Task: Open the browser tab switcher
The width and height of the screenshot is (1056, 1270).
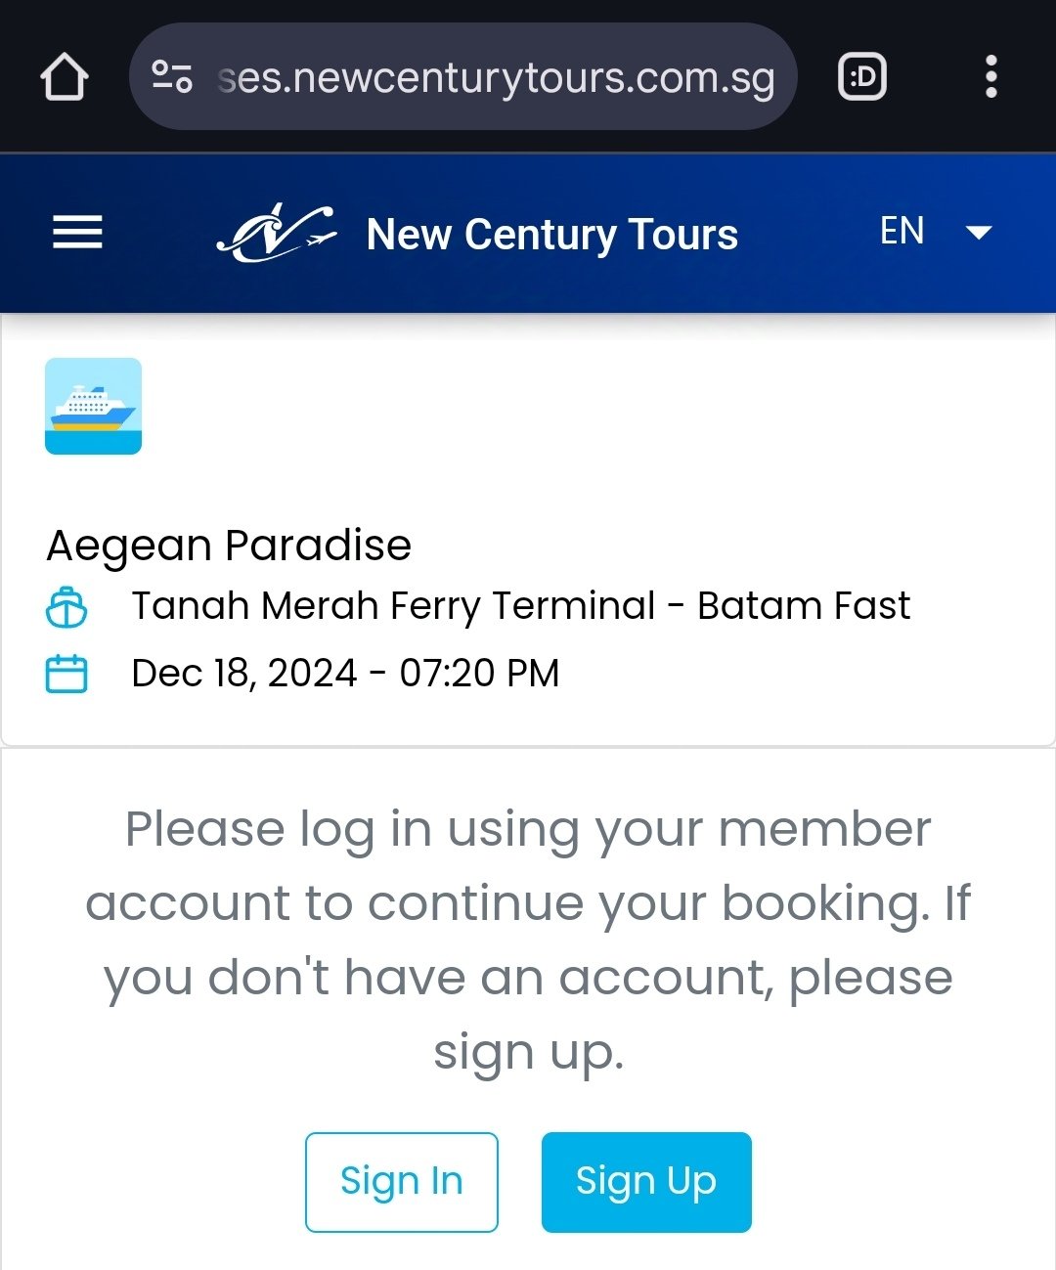Action: coord(862,76)
